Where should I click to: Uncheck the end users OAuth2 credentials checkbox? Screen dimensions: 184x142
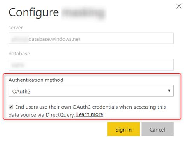coord(11,107)
